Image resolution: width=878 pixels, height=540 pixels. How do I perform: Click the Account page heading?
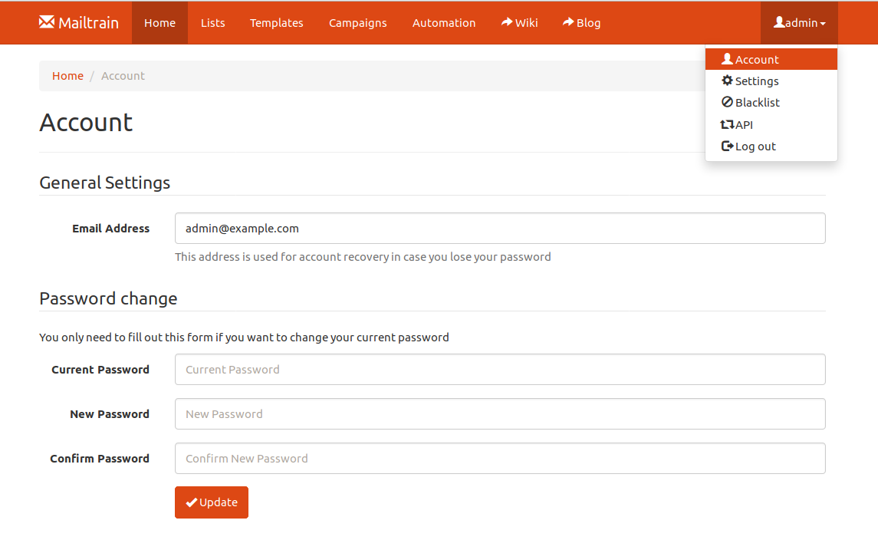[86, 122]
